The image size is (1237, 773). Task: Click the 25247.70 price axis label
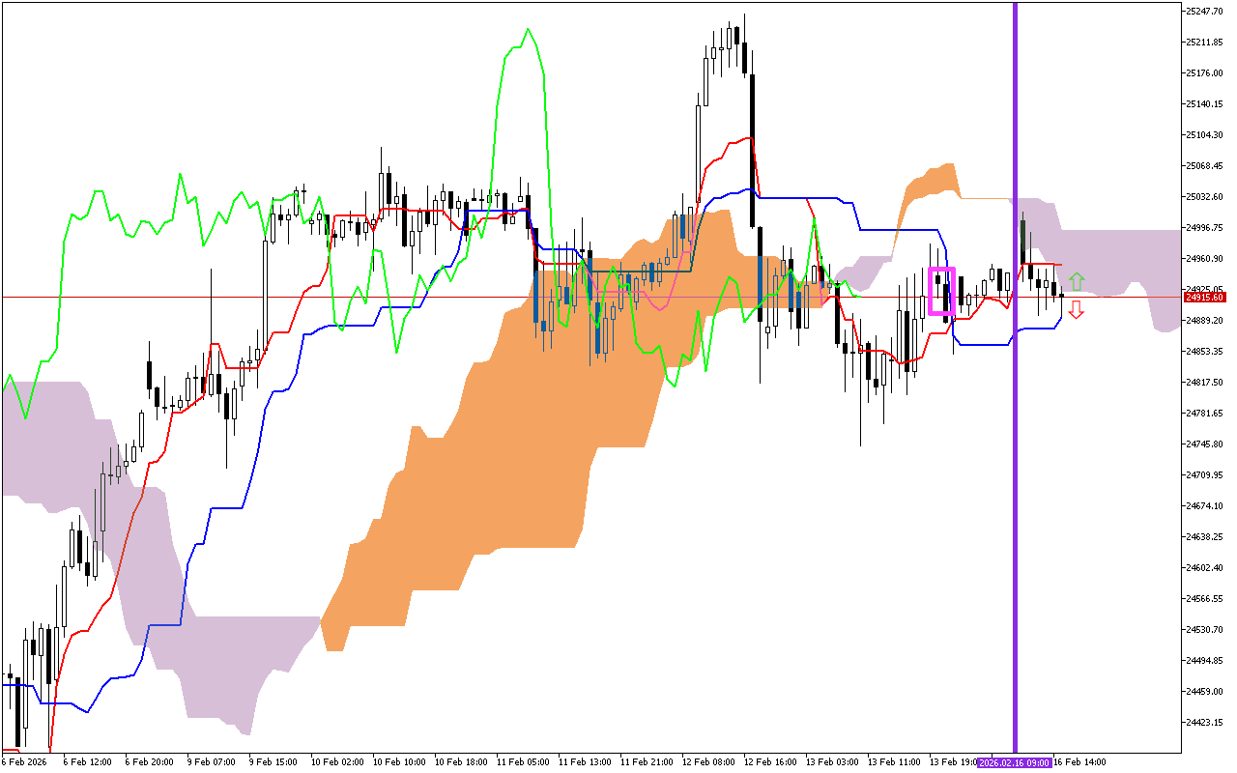(1206, 12)
